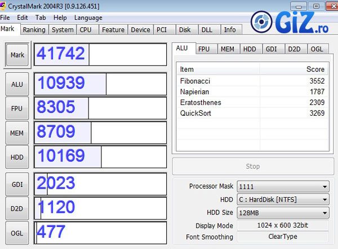Image resolution: width=338 pixels, height=249 pixels.
Task: Open the Language menu
Action: (88, 18)
